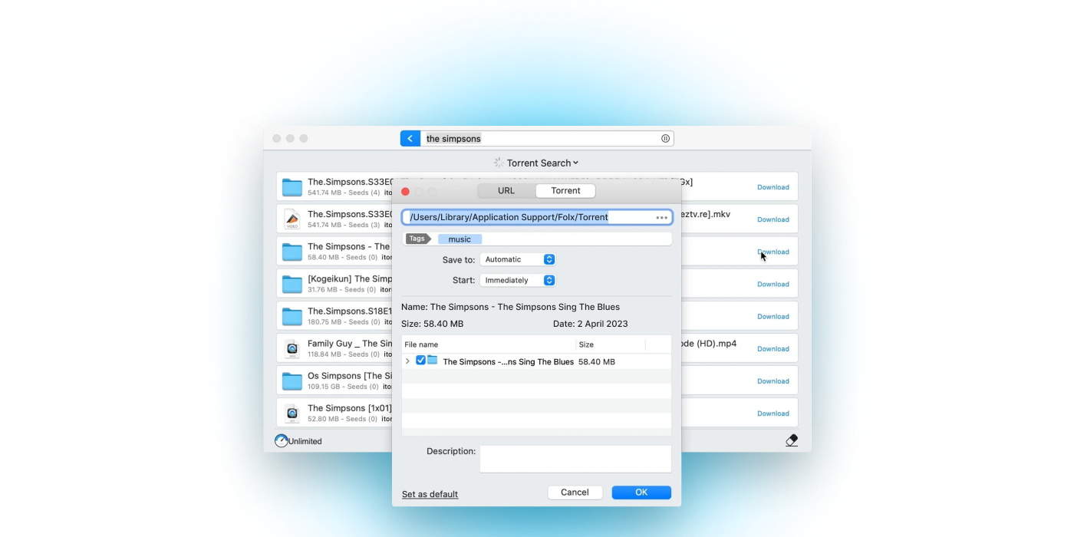Open the Save to Automatic dropdown
Screen dimensions: 1074x537
tap(517, 259)
